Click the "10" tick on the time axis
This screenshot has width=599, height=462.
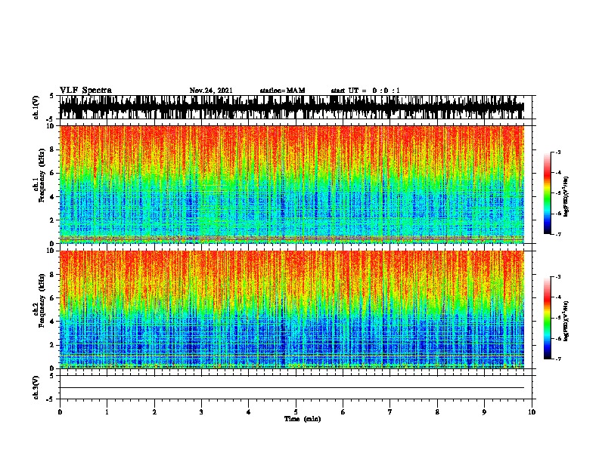pyautogui.click(x=532, y=412)
